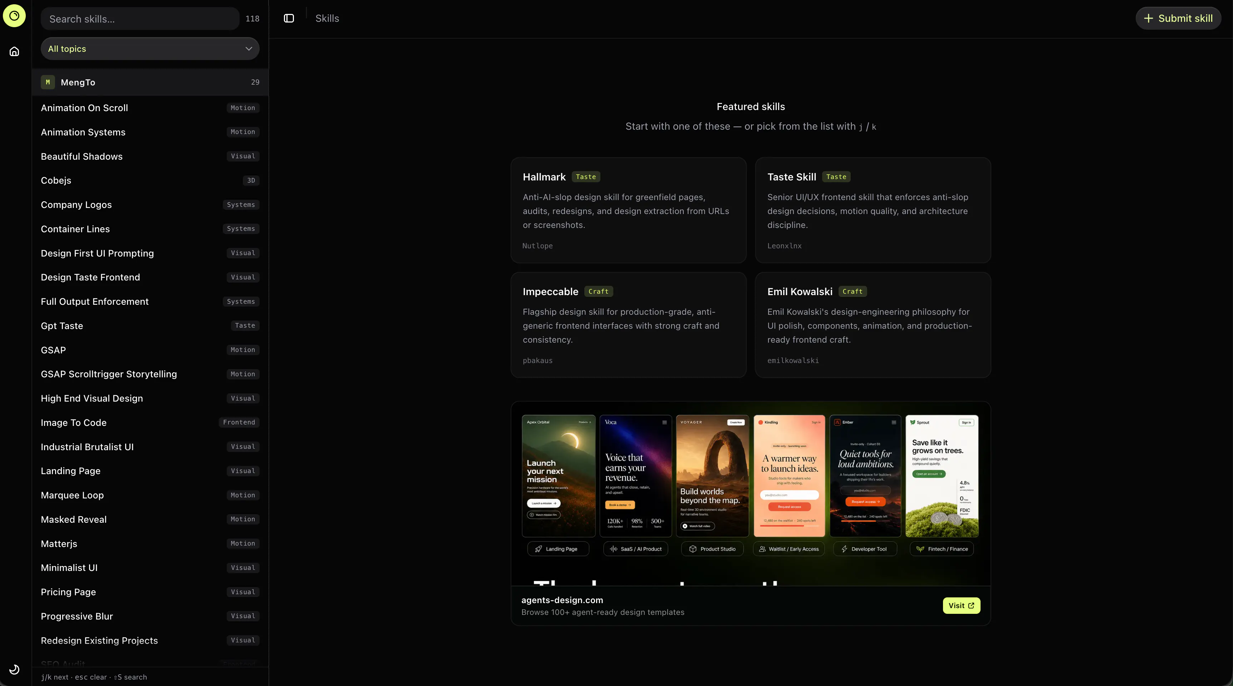Select Marquee Loop skill
1233x686 pixels.
150,495
